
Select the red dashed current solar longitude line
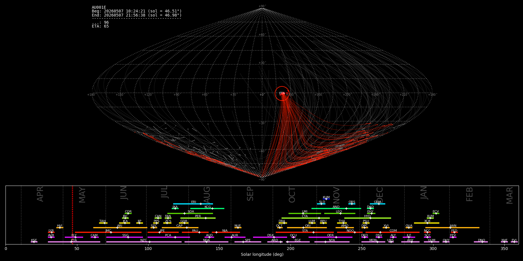pos(72,215)
